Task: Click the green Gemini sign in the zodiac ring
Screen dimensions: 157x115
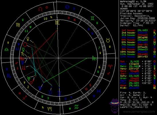Action: click(93, 18)
